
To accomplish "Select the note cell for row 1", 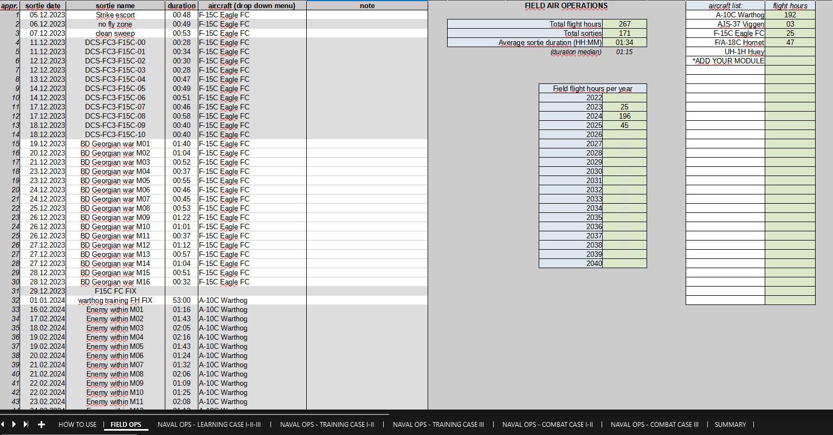I will click(367, 15).
